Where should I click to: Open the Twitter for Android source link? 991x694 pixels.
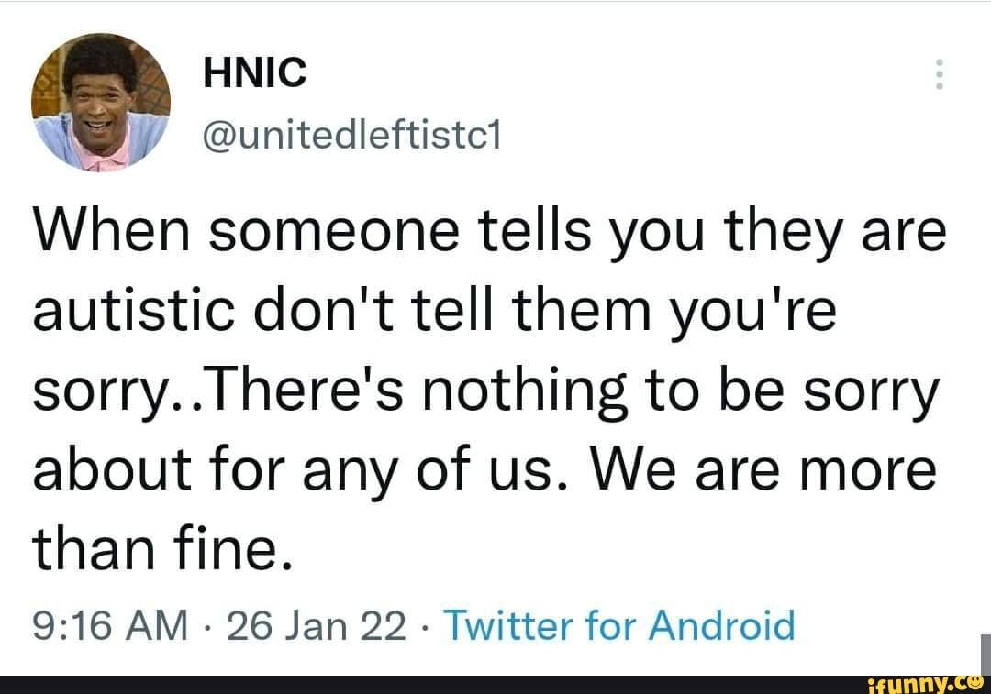coord(621,627)
